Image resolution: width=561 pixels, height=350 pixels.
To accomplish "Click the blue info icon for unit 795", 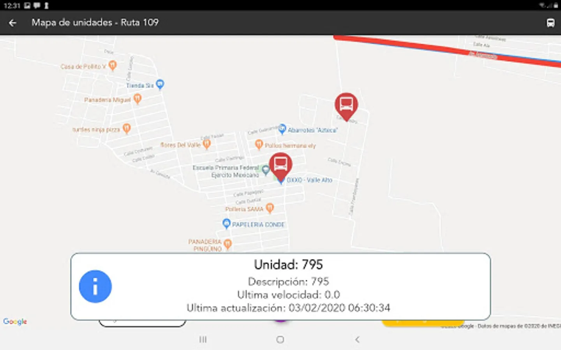I will [95, 287].
